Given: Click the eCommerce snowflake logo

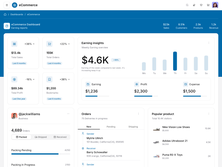Looking at the screenshot, I should tap(15, 5).
